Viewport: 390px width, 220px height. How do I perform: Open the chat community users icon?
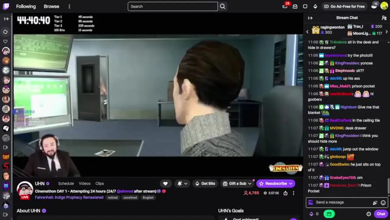pos(384,18)
